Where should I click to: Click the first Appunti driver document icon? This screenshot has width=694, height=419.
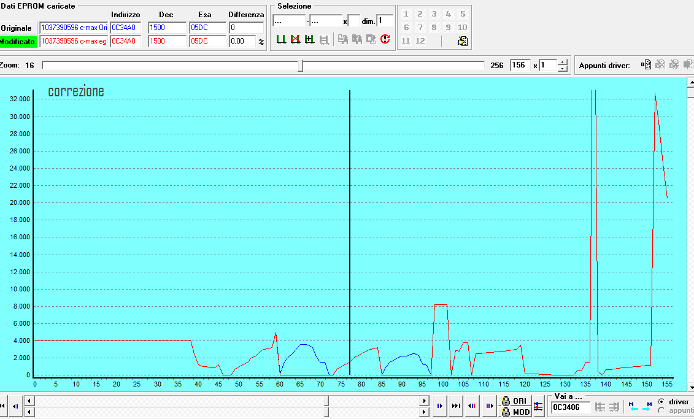pyautogui.click(x=646, y=64)
